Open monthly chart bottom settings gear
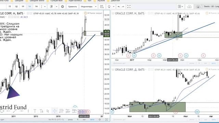Image resolution: width=219 pixels, height=123 pixels. pyautogui.click(x=100, y=120)
